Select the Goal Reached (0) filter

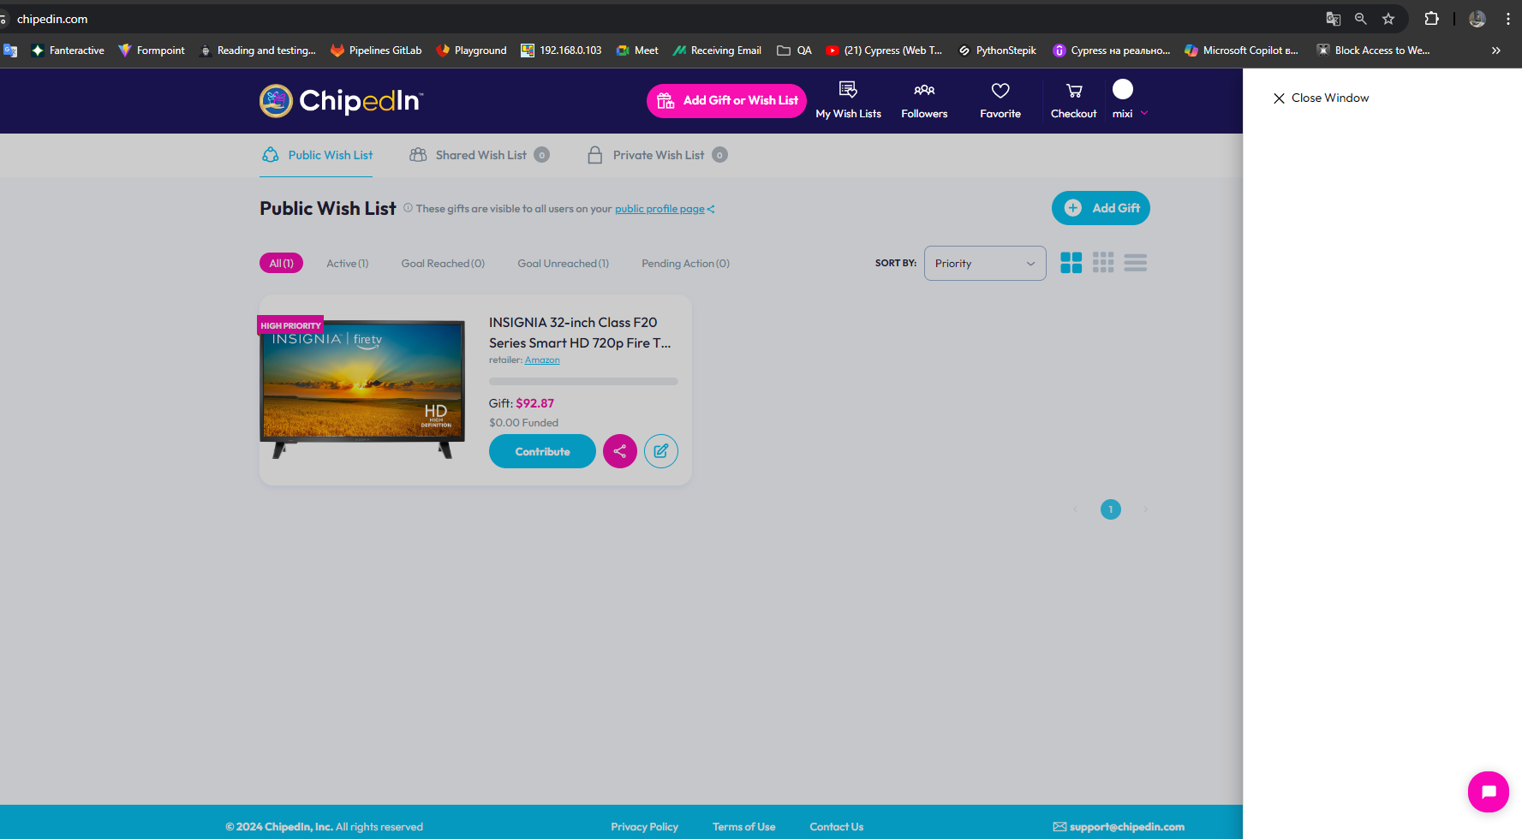[443, 263]
